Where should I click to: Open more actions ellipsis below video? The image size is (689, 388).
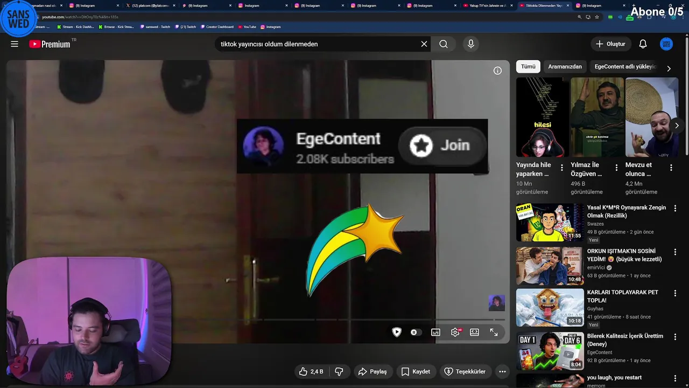click(x=502, y=371)
